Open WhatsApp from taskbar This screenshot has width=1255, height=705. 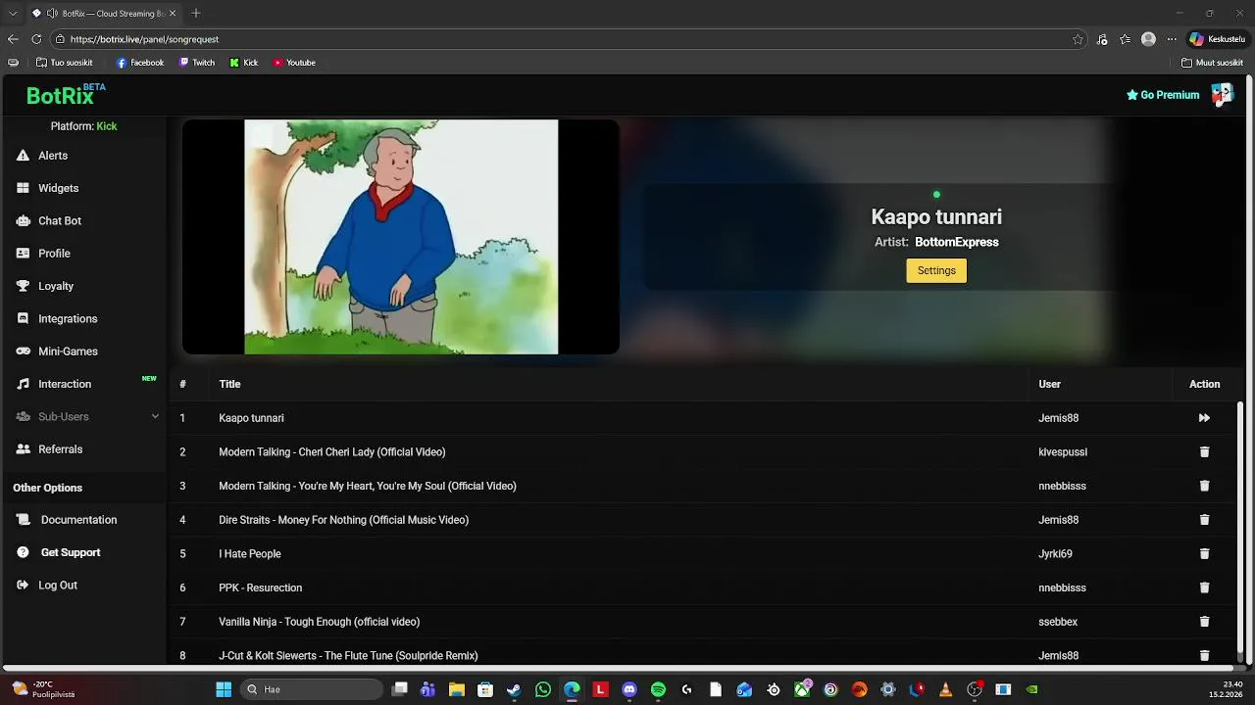click(x=543, y=689)
